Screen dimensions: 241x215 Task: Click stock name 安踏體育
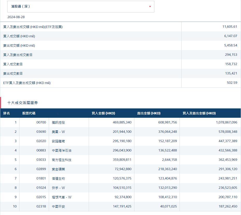[x=58, y=141]
